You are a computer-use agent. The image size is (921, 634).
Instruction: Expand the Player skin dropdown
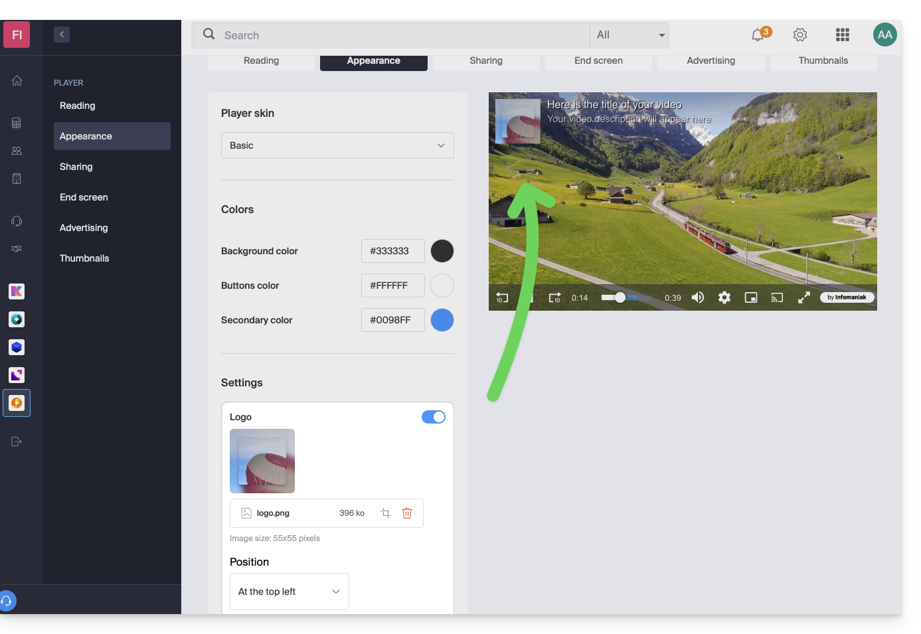pos(337,145)
